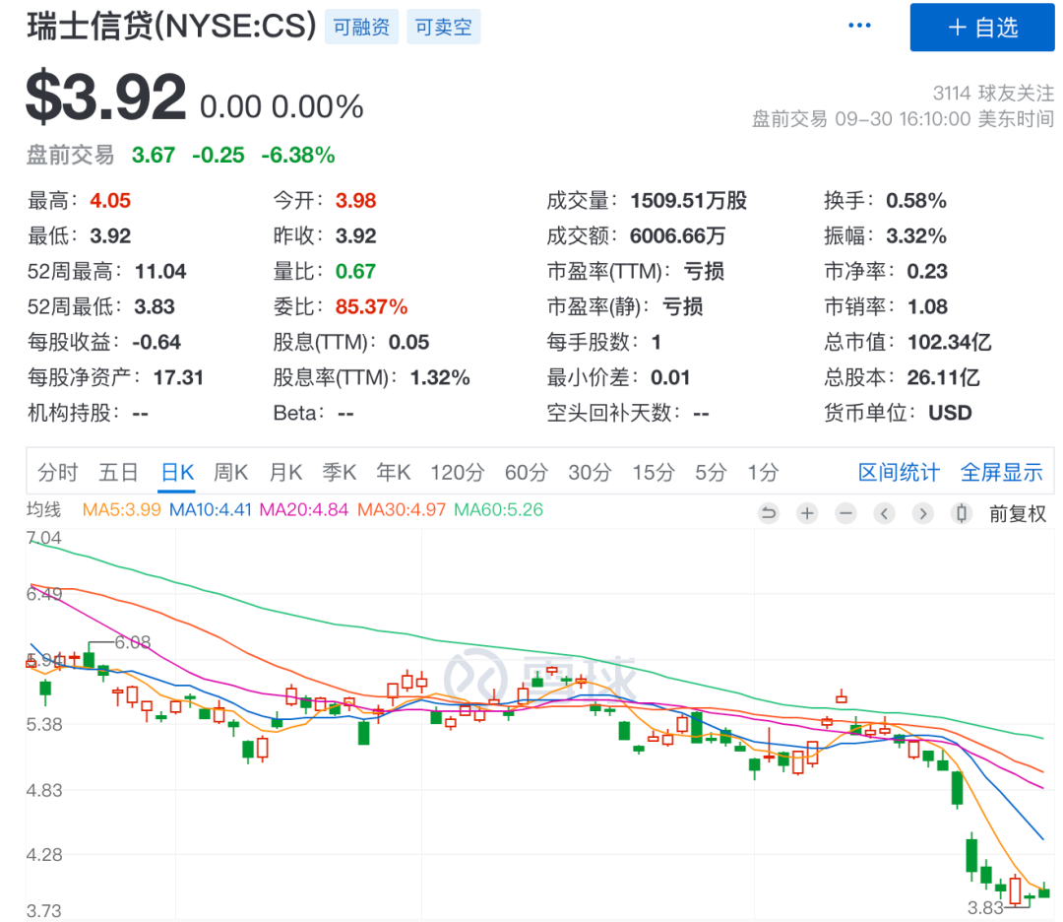Click the 货币单位 value USD

click(x=950, y=413)
